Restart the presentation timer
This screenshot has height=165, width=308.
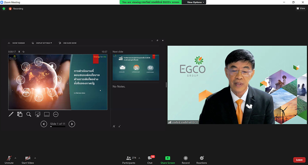[x=24, y=52]
